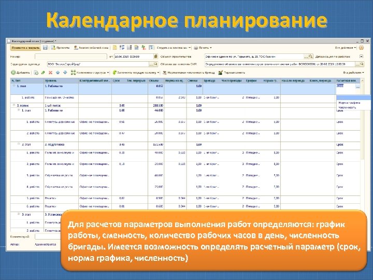Open help with the question mark icon
The width and height of the screenshot is (373, 280).
(x=361, y=48)
